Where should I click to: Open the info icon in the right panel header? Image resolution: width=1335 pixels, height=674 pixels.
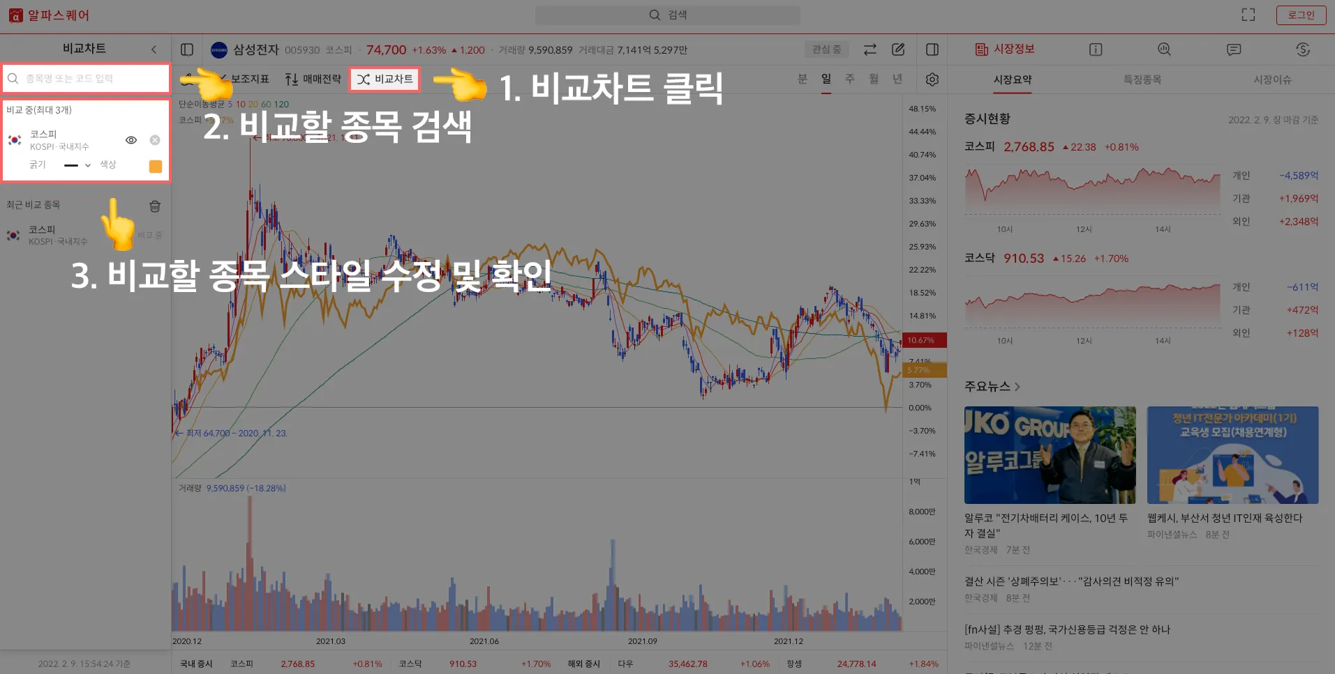point(1096,49)
